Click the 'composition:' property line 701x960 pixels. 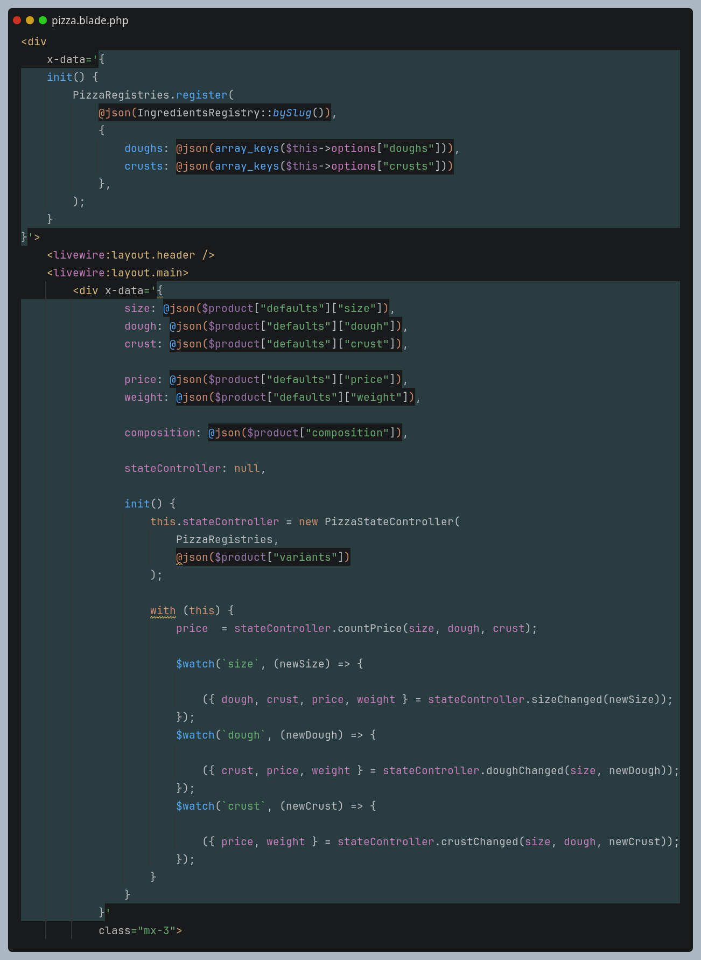(x=266, y=433)
